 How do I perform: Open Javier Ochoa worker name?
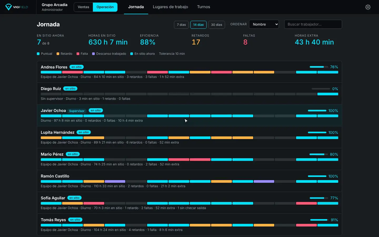pyautogui.click(x=53, y=111)
